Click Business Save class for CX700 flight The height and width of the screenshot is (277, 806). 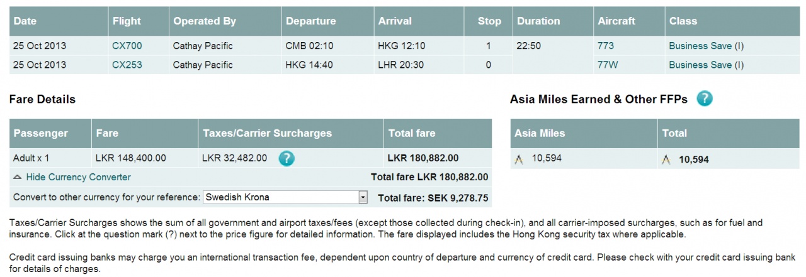706,46
